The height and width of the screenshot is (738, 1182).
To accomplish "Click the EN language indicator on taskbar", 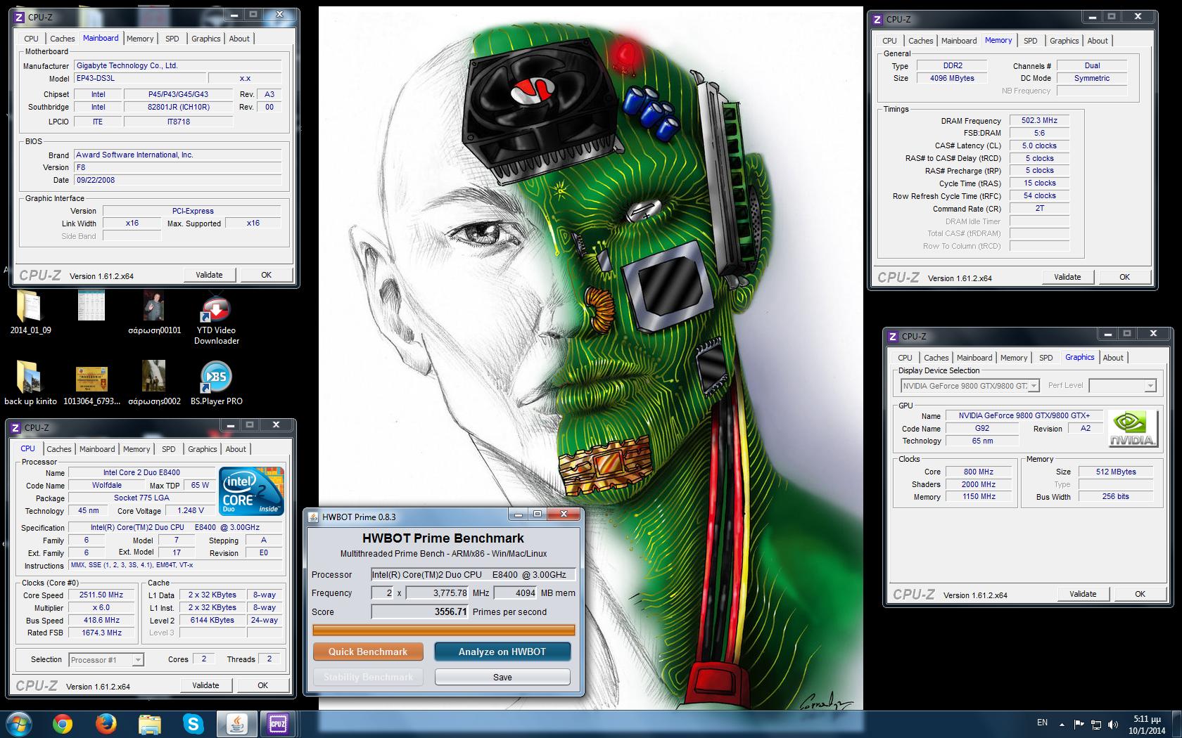I will pos(1042,723).
